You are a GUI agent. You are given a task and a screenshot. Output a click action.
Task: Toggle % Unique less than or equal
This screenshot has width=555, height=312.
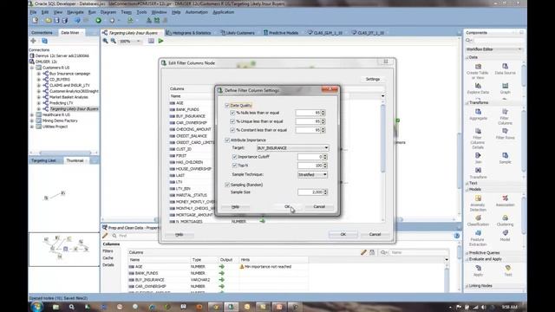tap(232, 121)
